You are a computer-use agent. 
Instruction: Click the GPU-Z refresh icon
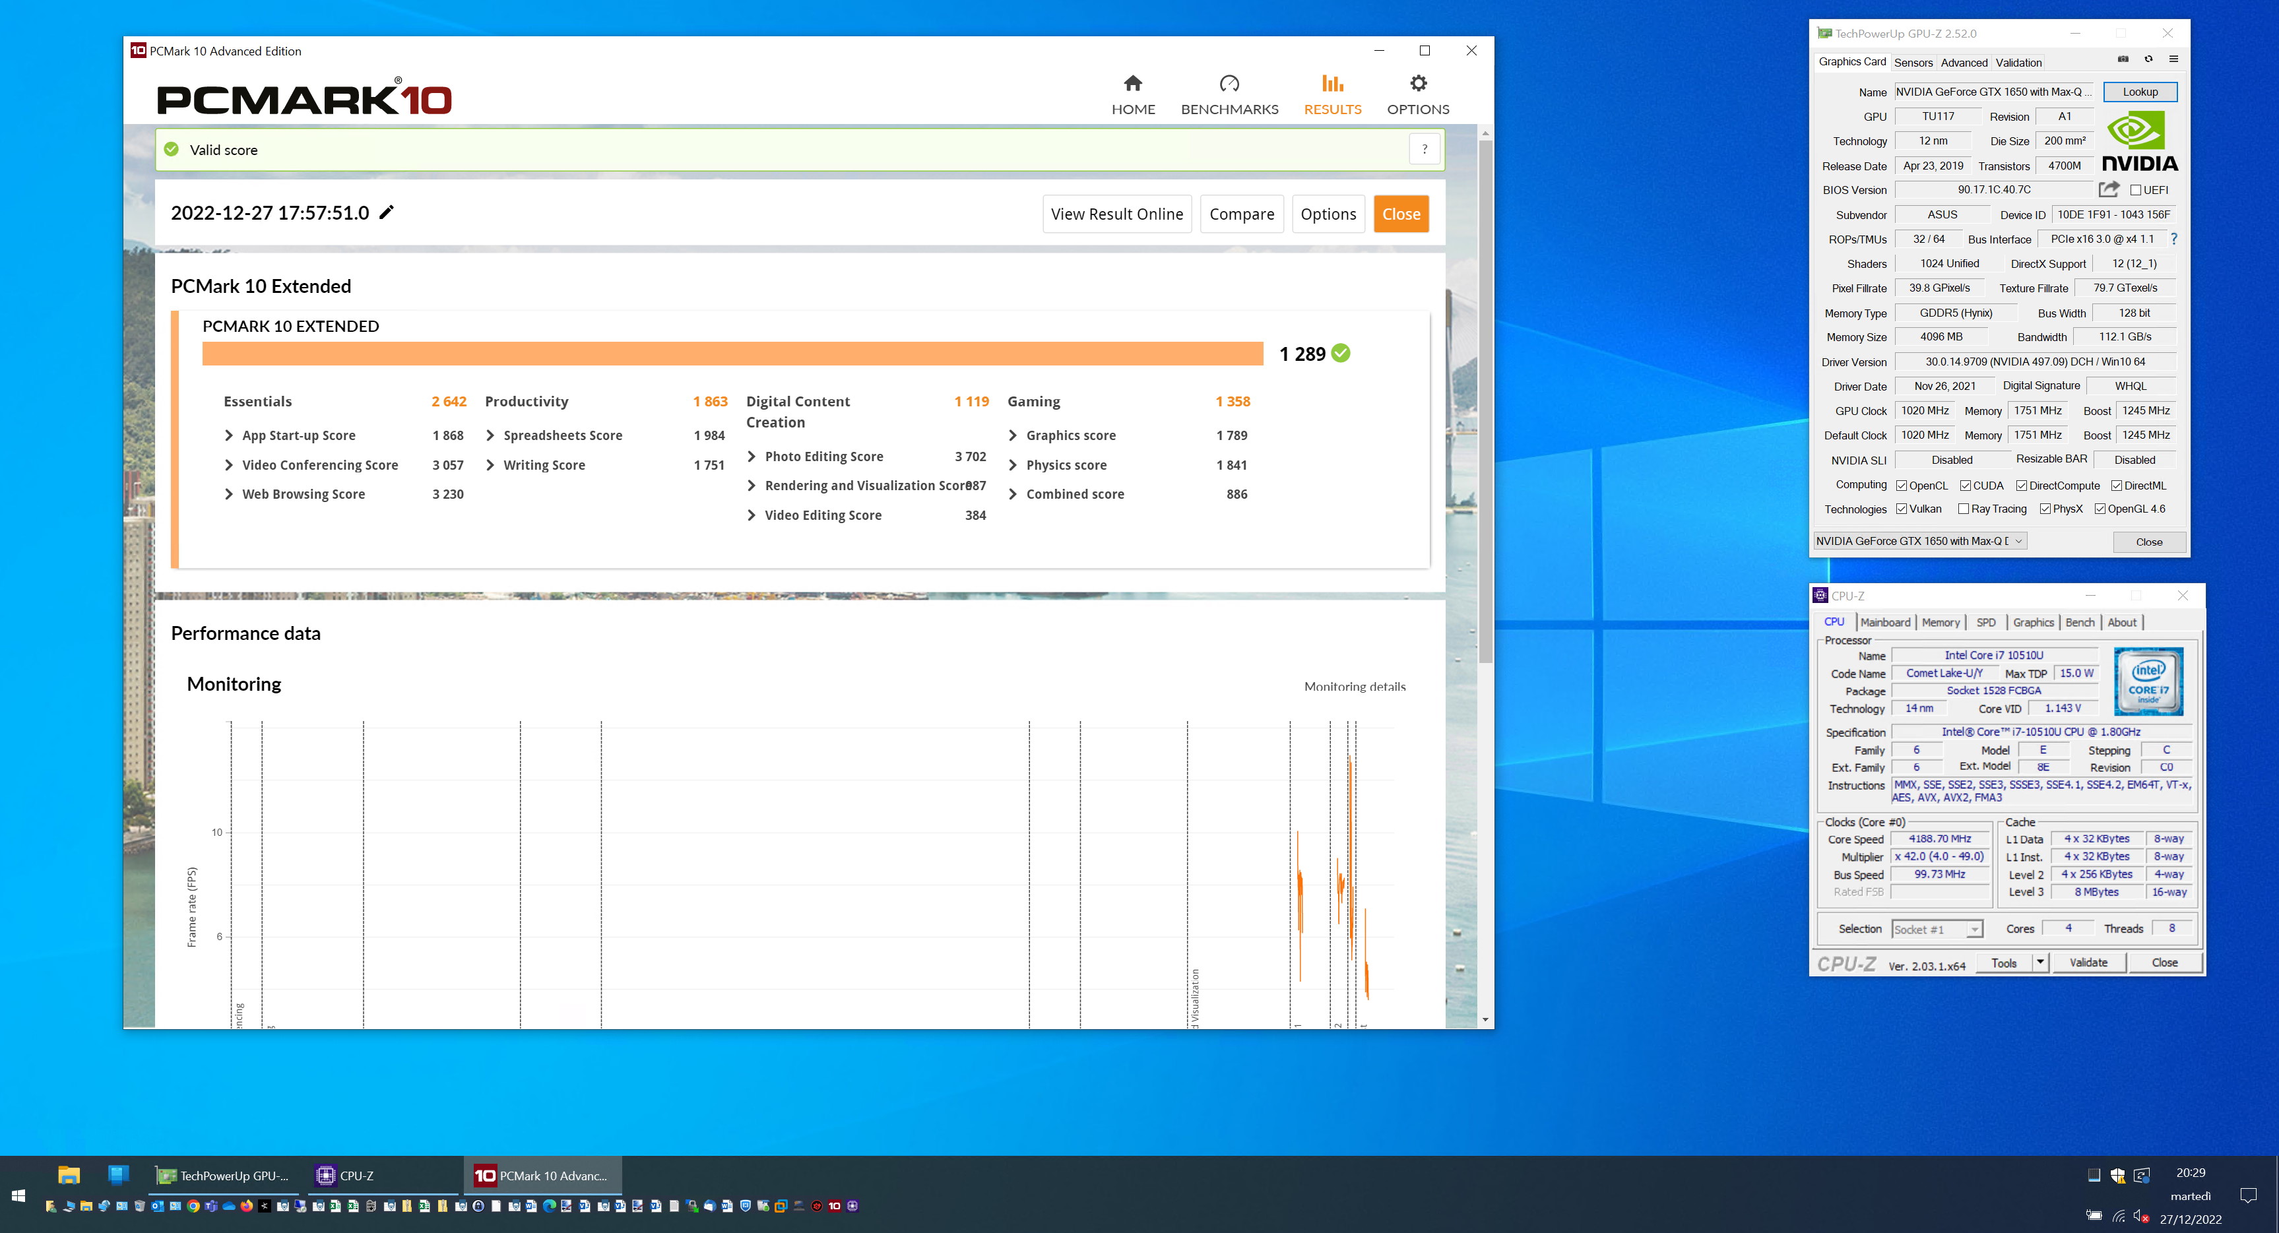(x=2148, y=59)
